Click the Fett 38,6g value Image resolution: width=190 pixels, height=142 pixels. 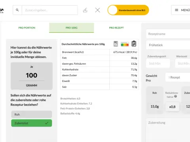coord(134,58)
